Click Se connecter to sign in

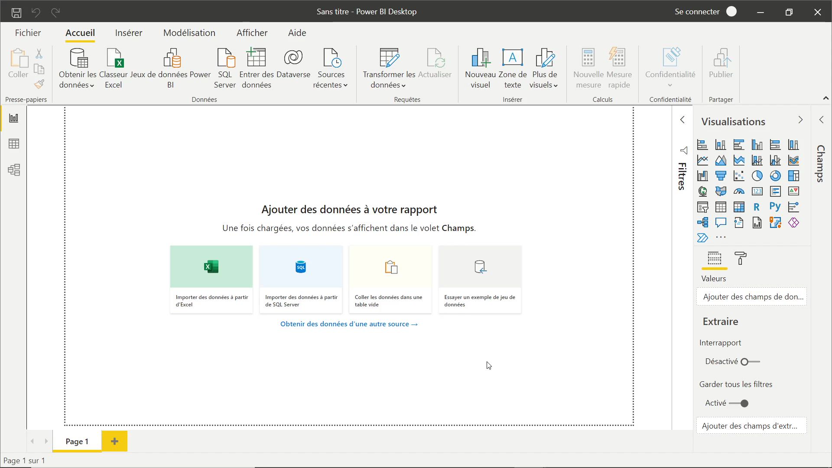click(x=697, y=12)
